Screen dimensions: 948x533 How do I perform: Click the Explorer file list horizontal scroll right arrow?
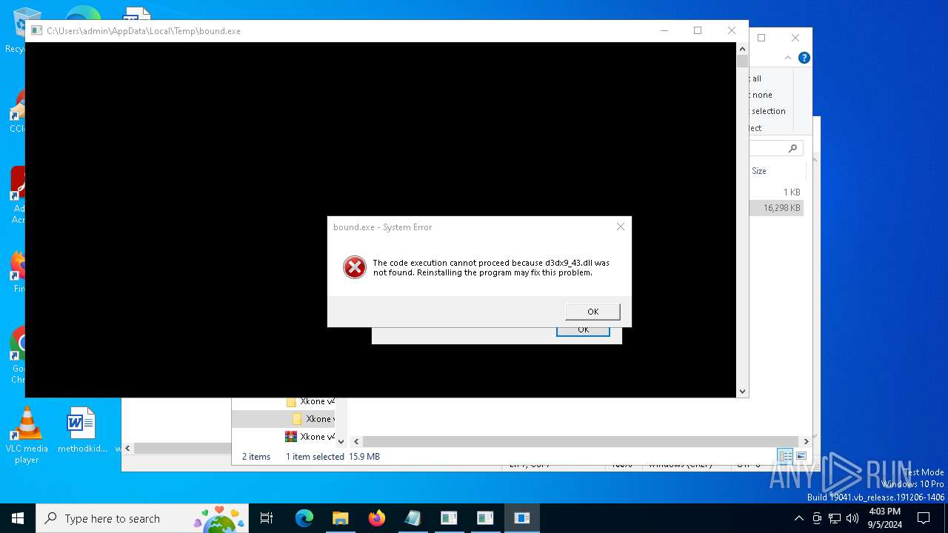click(807, 441)
